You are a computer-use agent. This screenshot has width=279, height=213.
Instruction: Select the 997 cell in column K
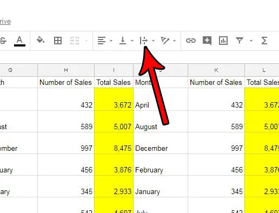coord(216,143)
